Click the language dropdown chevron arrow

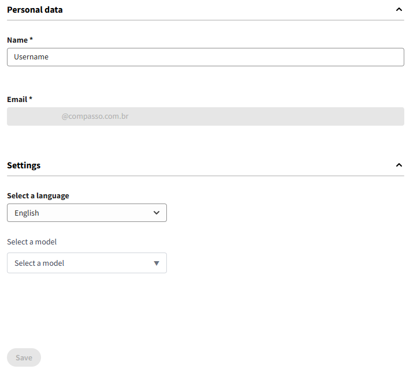tap(157, 213)
